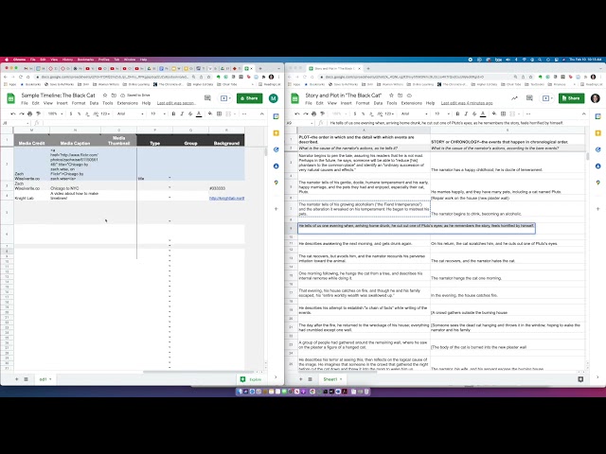This screenshot has width=606, height=454.
Task: Undo in the Sample Timeline sheet
Action: (x=13, y=113)
